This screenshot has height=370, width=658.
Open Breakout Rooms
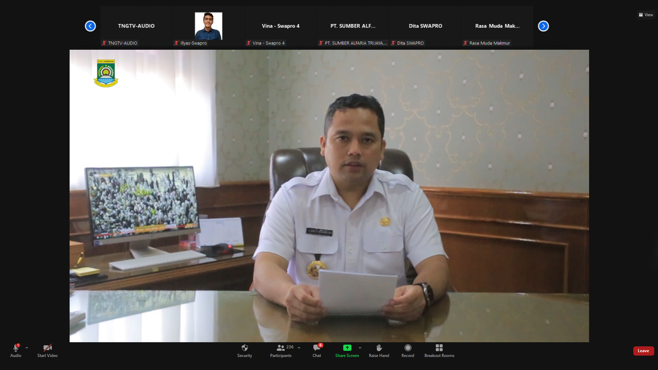click(x=439, y=350)
